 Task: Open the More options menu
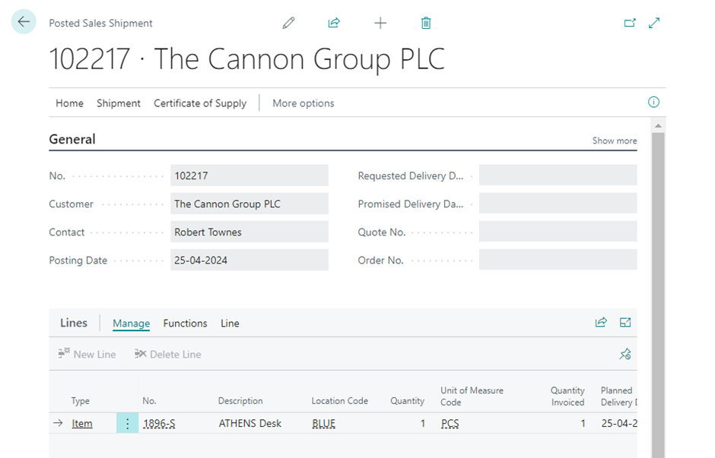pyautogui.click(x=303, y=103)
